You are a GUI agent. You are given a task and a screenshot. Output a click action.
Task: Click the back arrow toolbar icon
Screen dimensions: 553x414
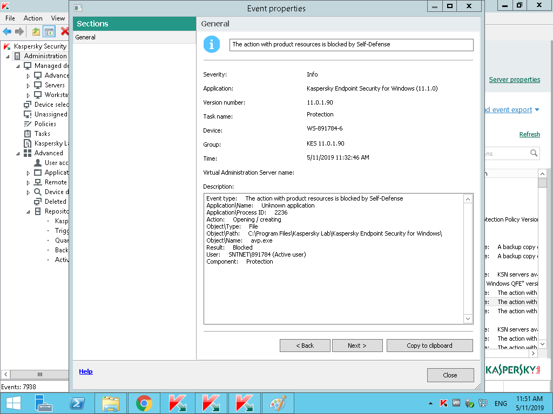(7, 32)
